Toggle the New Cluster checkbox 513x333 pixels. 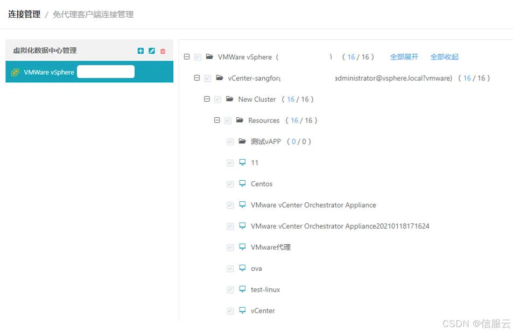[x=217, y=100]
